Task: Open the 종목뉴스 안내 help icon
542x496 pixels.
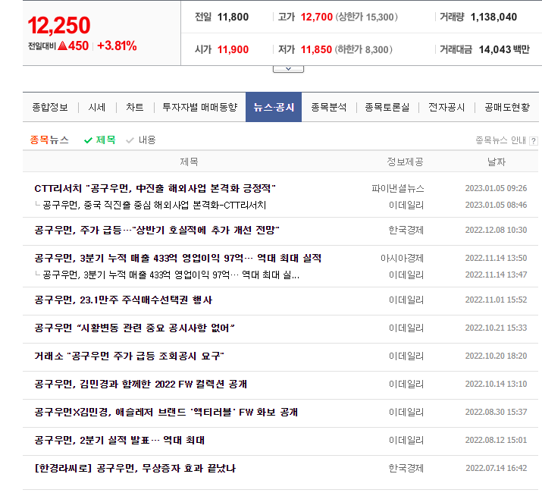Action: tap(534, 140)
